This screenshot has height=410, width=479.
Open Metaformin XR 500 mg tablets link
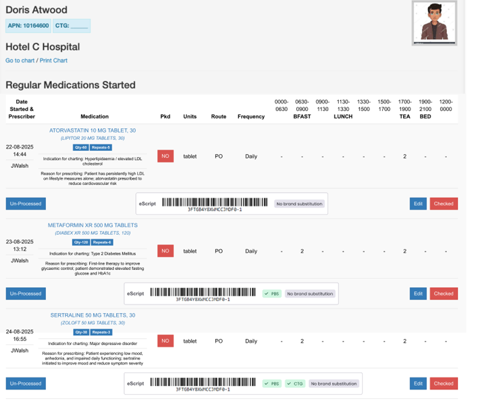pyautogui.click(x=92, y=225)
